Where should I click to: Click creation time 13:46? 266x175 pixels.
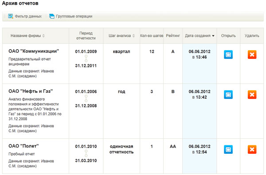(201, 57)
